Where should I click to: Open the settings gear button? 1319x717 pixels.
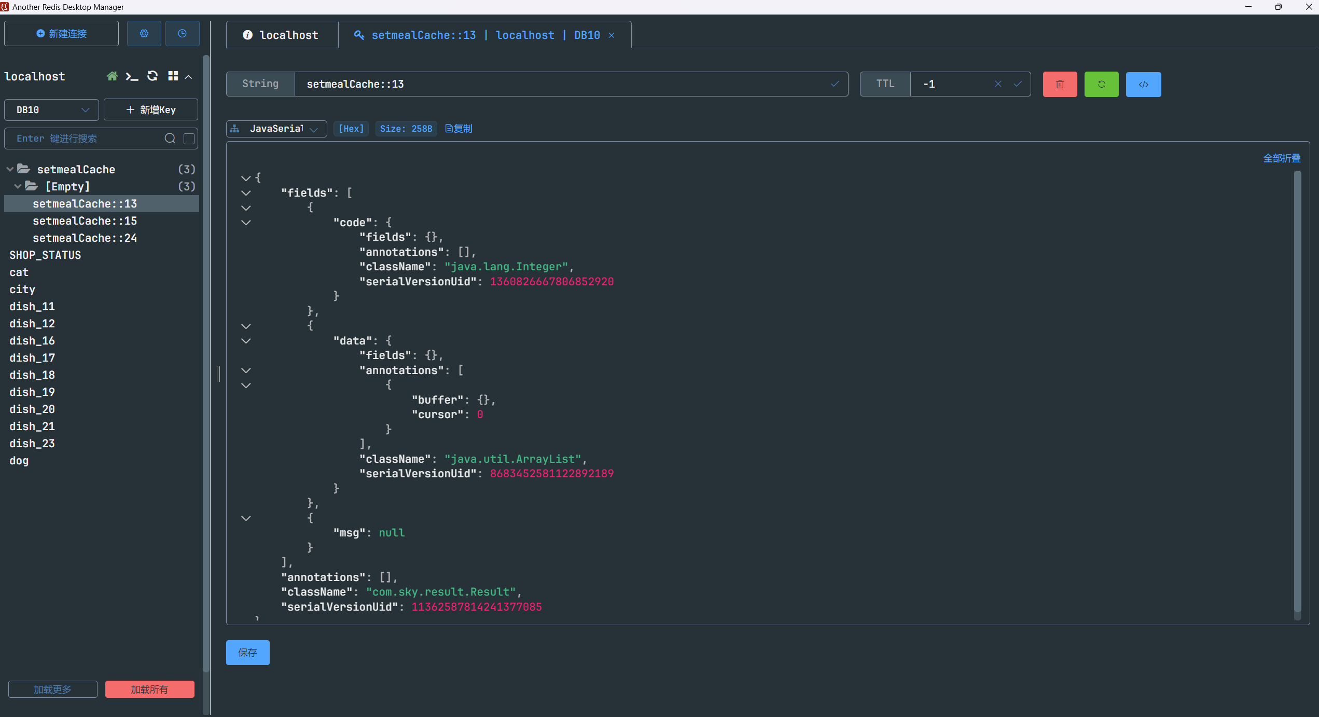144,34
